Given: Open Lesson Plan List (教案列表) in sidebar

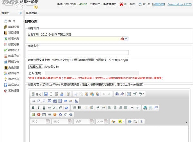Looking at the screenshot, I should [x=12, y=44].
